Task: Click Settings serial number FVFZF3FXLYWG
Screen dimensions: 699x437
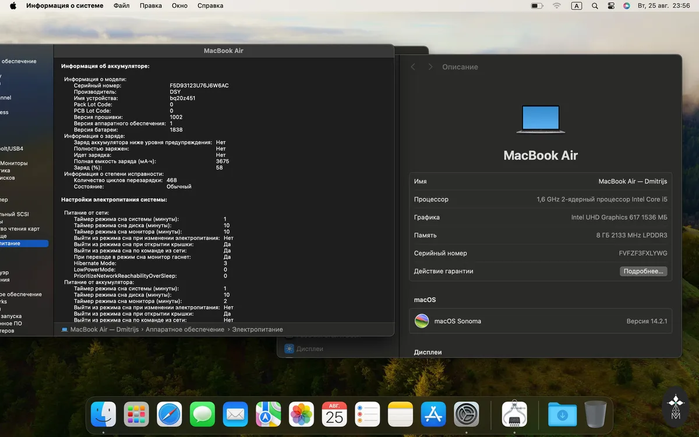Action: pyautogui.click(x=643, y=253)
